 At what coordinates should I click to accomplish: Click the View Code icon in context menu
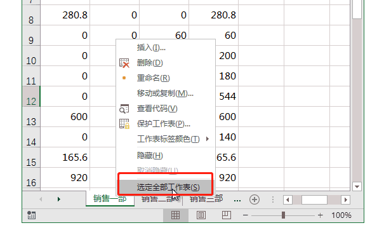pos(124,109)
